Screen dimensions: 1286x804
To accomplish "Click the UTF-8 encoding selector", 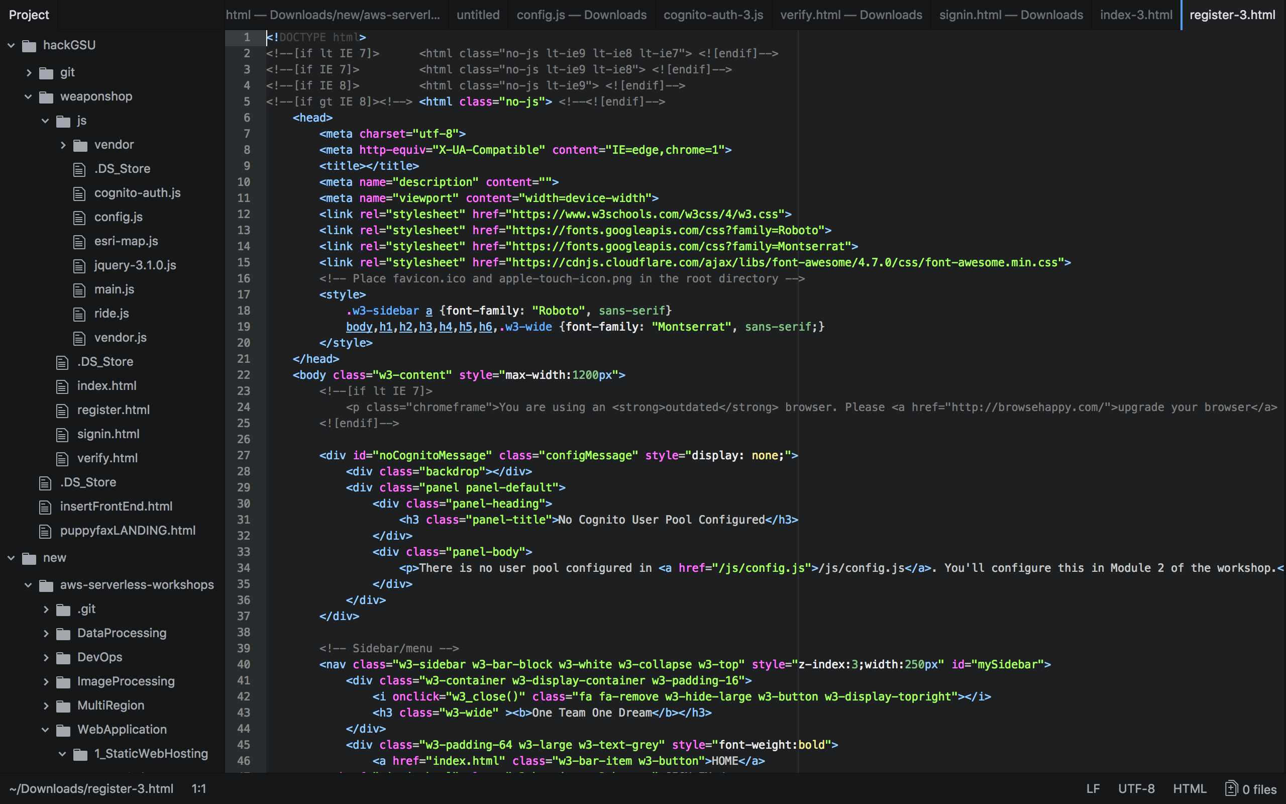I will 1136,788.
